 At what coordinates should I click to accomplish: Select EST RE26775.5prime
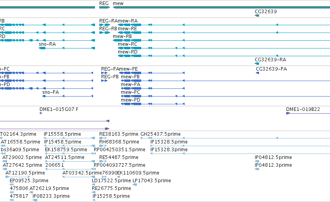(x=111, y=189)
